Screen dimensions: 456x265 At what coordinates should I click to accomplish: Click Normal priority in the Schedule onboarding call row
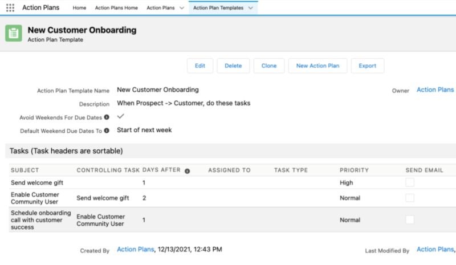350,220
